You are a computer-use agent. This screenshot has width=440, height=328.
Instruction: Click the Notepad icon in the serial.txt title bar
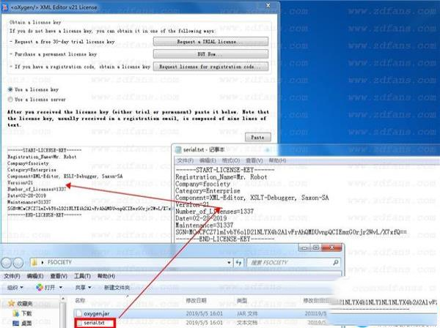pos(178,150)
